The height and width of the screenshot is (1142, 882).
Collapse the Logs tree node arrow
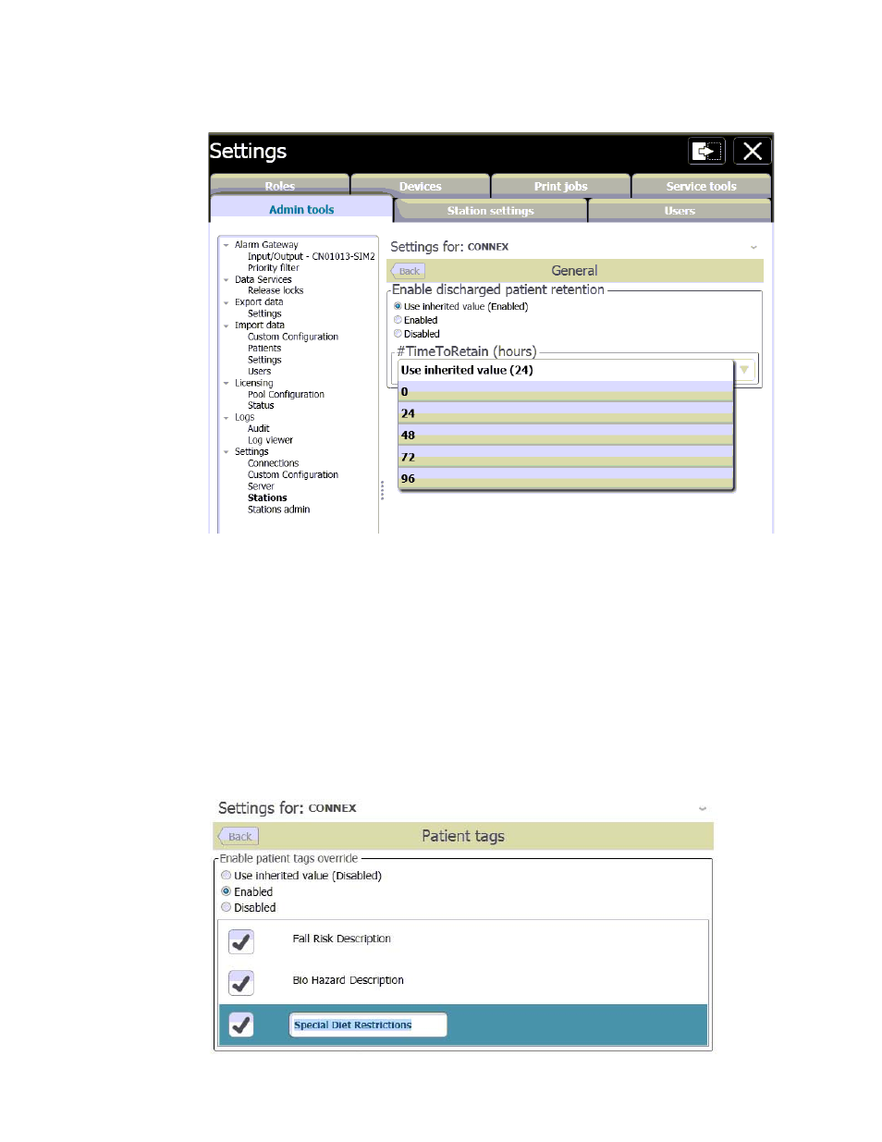click(x=226, y=417)
